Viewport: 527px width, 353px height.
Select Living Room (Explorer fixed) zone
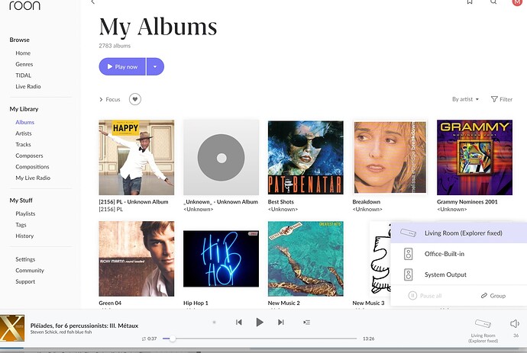[459, 233]
